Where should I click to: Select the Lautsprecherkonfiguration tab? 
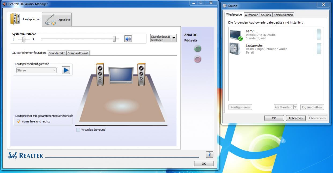coord(29,53)
